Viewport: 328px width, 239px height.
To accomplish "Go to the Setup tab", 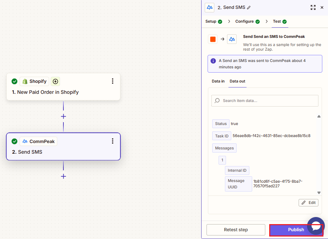I will point(214,21).
